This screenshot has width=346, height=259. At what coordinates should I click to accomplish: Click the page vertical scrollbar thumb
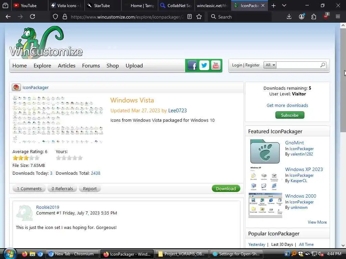pyautogui.click(x=343, y=80)
